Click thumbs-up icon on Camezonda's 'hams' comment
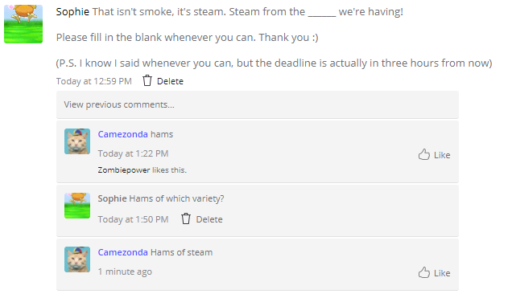Viewport: 512px width, 294px height. point(423,154)
